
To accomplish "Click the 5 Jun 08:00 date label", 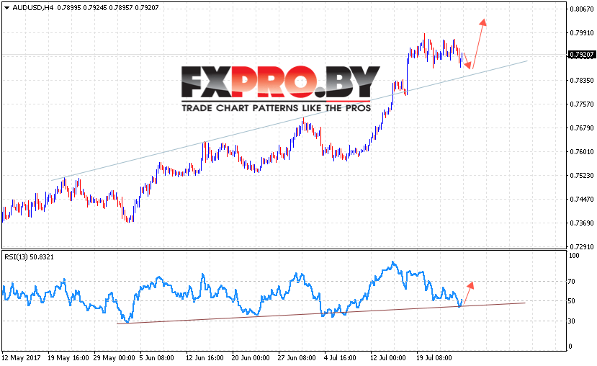I will click(x=156, y=358).
